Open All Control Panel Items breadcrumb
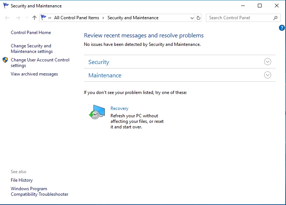286x205 pixels. coord(77,18)
